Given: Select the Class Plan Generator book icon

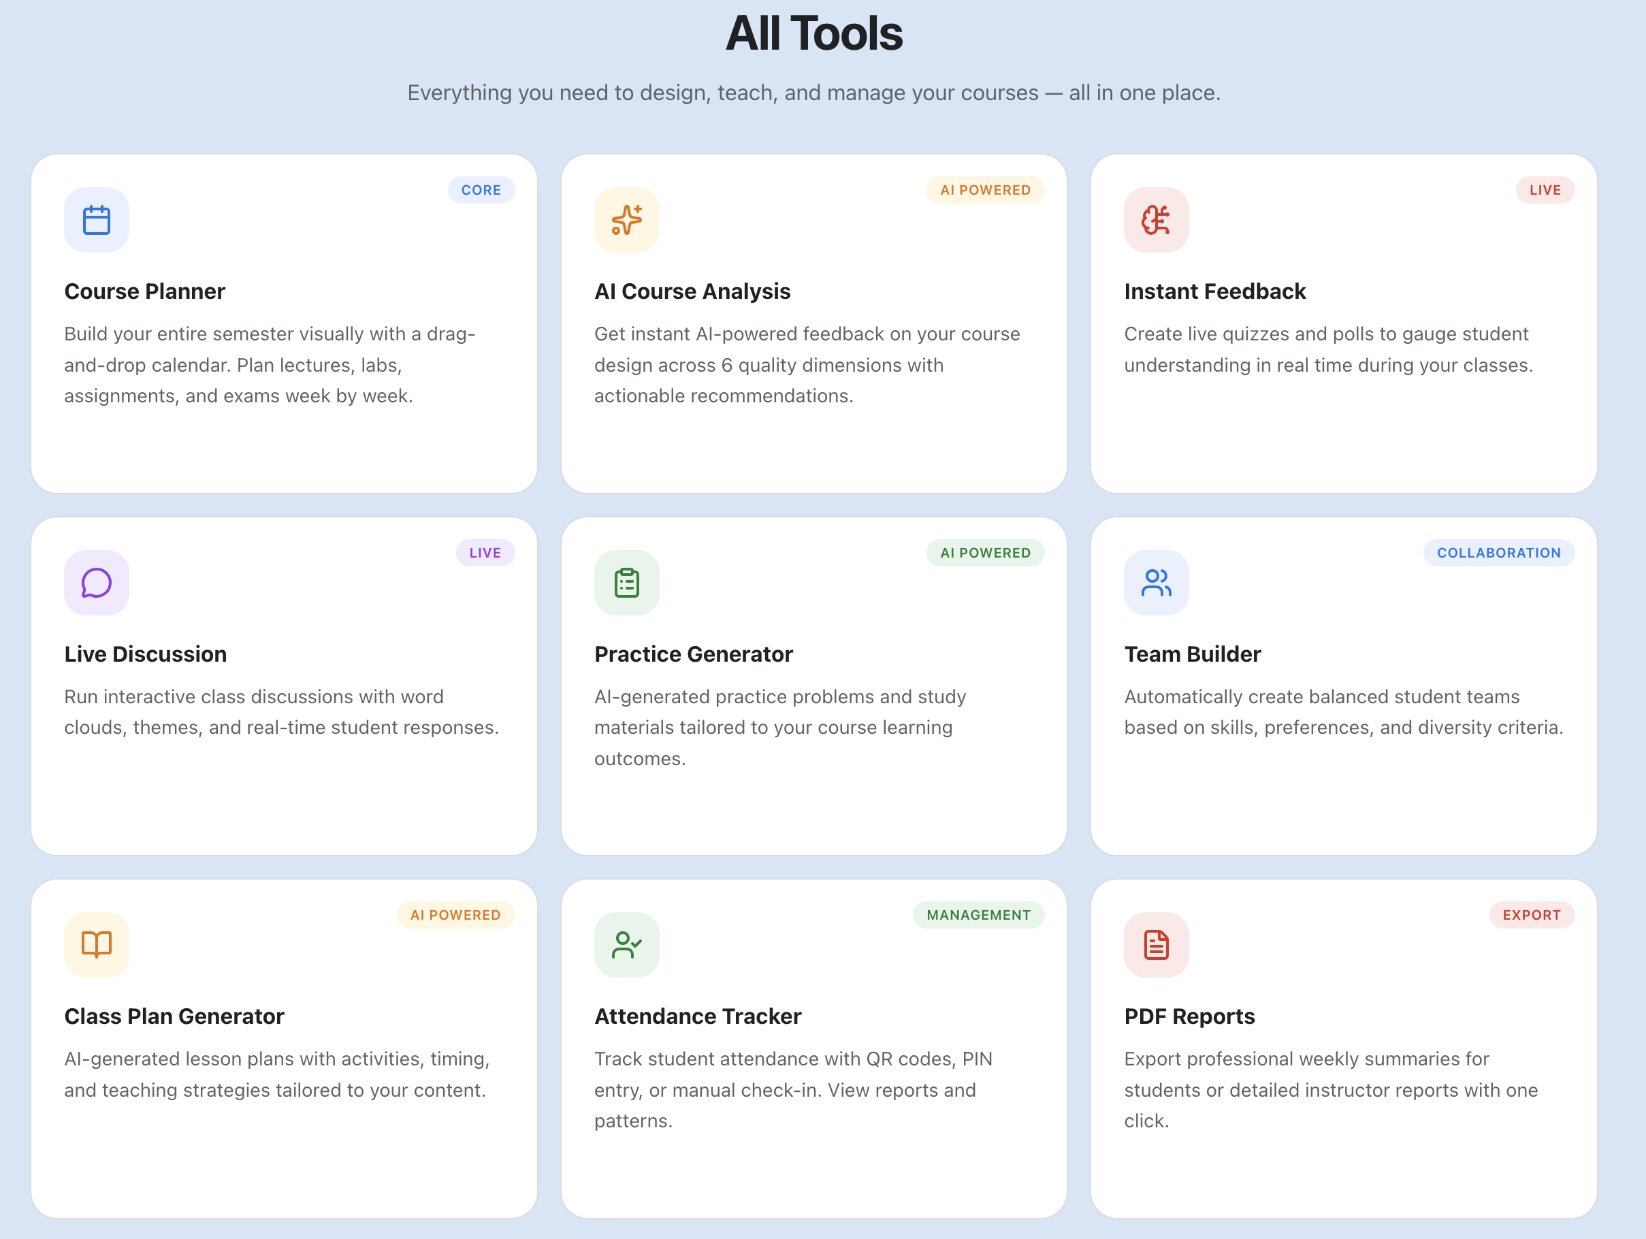Looking at the screenshot, I should [x=96, y=944].
